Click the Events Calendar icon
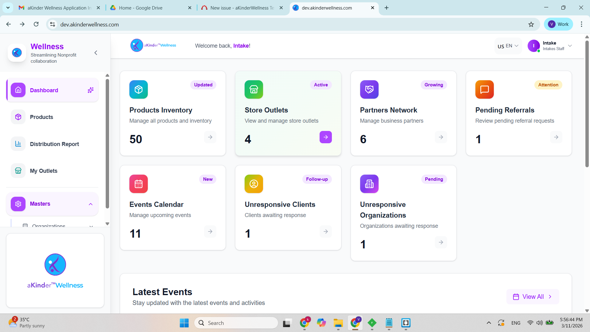 click(x=138, y=184)
